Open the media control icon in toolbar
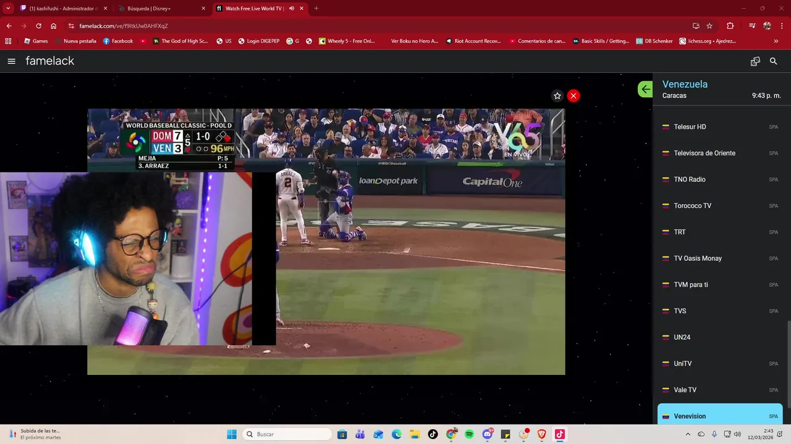791x444 pixels. pyautogui.click(x=751, y=26)
